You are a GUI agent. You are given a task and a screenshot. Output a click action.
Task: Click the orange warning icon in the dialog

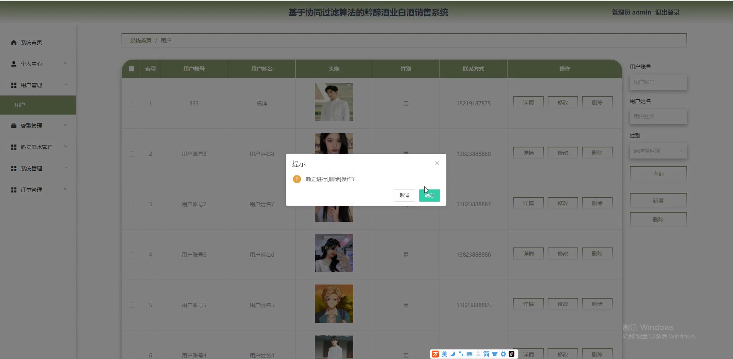pos(297,179)
